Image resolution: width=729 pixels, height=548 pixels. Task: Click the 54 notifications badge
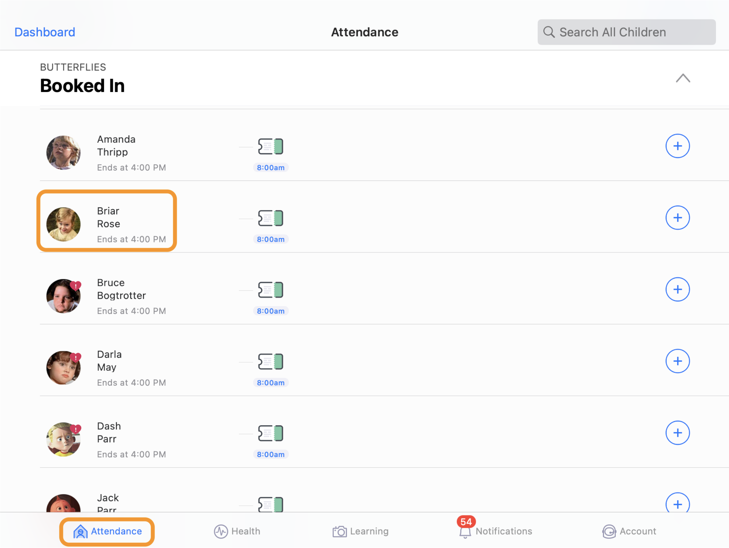pos(466,522)
